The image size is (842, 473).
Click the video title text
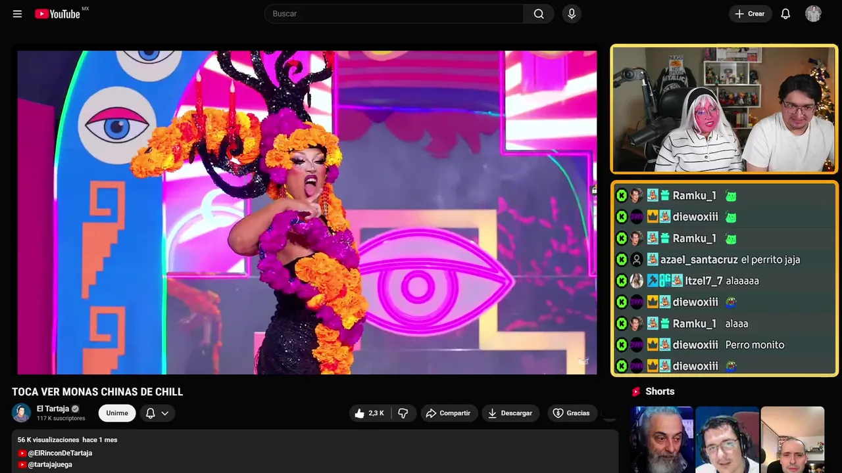pyautogui.click(x=97, y=392)
